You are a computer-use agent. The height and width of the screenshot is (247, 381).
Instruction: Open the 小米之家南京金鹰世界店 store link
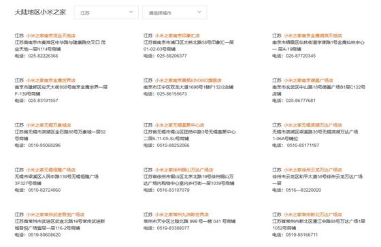pyautogui.click(x=51, y=80)
